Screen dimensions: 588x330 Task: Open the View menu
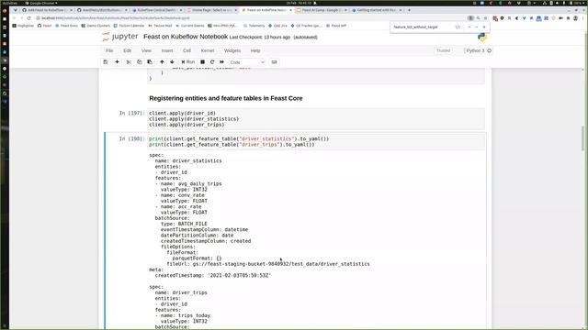point(146,50)
